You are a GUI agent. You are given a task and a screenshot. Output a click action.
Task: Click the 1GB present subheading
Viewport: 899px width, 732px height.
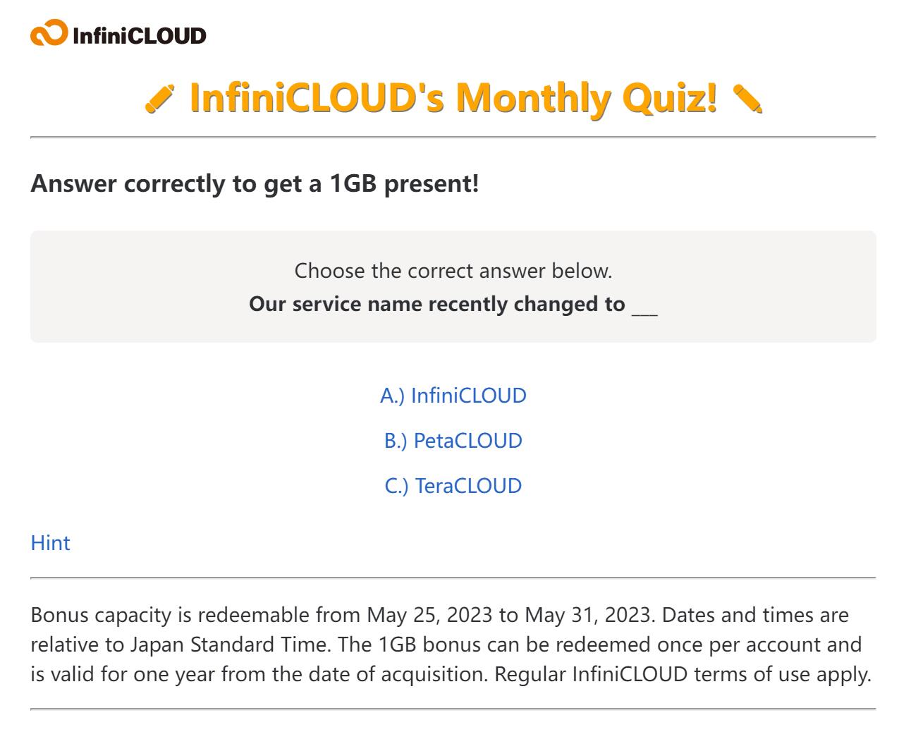[255, 183]
